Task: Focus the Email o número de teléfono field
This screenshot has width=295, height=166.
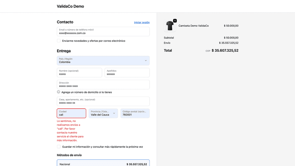Action: [103, 31]
